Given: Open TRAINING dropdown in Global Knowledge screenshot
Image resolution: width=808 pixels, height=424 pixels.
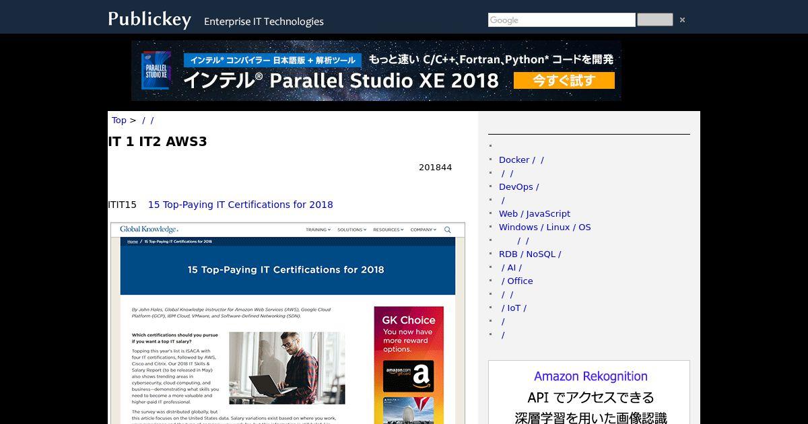Looking at the screenshot, I should tap(318, 229).
